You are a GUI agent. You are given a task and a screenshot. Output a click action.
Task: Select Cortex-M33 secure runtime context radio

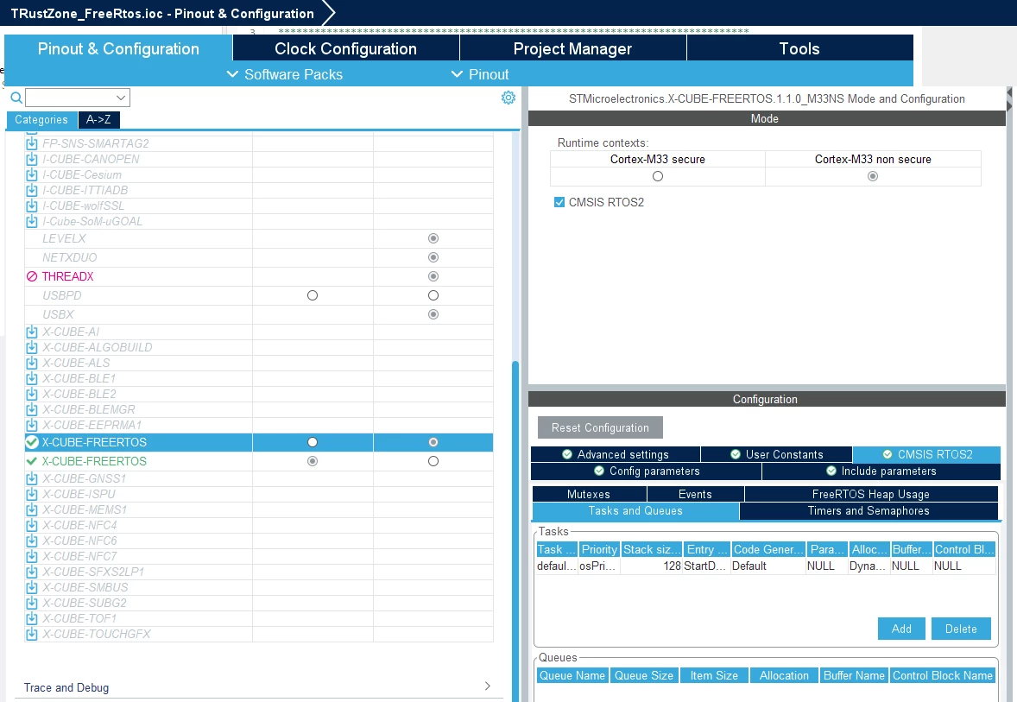[x=658, y=176]
